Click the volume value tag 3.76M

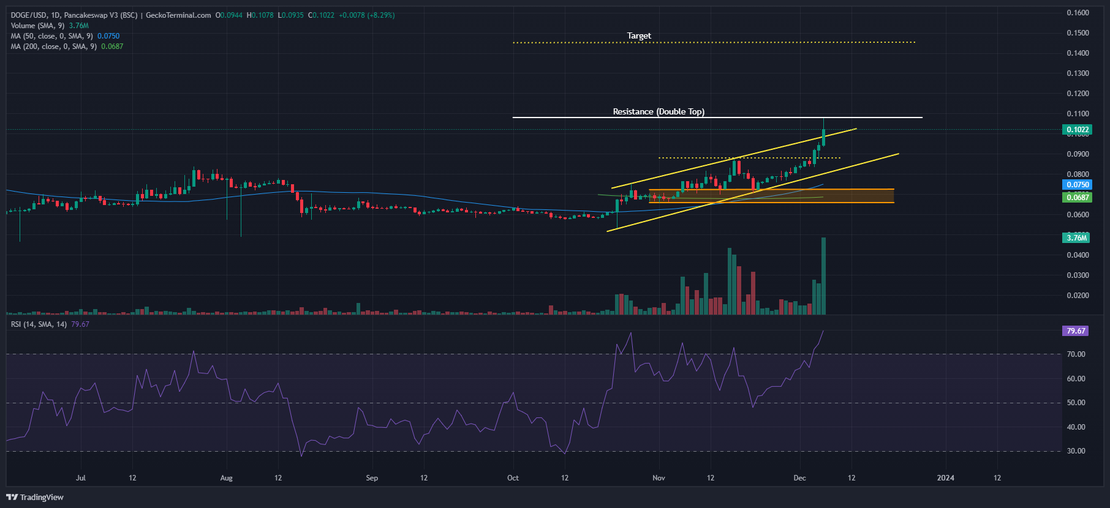[x=1076, y=237]
